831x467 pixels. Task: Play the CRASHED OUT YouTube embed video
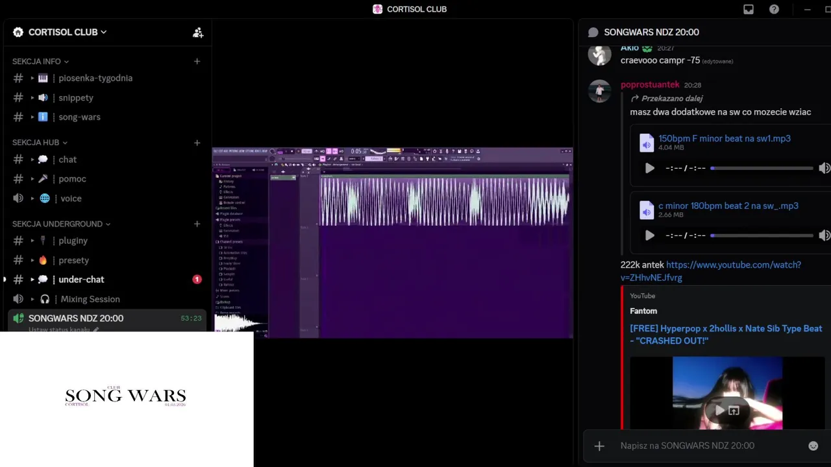tap(719, 411)
